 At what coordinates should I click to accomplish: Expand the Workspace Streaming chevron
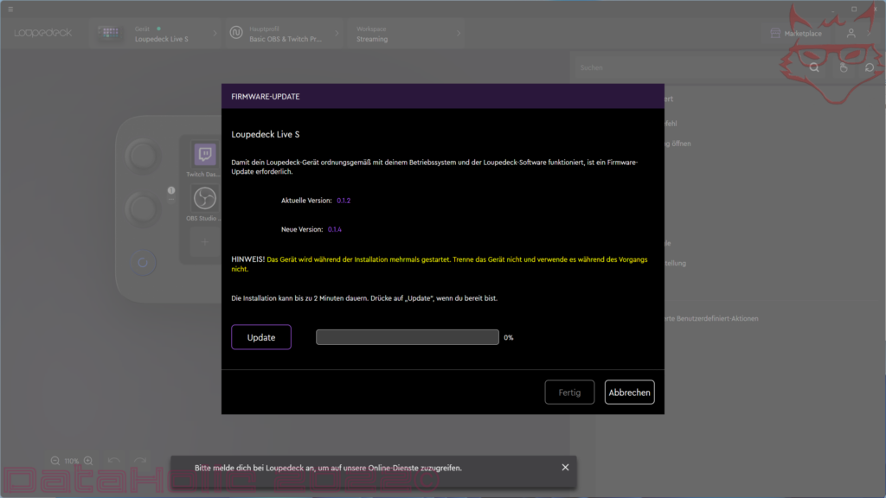459,34
